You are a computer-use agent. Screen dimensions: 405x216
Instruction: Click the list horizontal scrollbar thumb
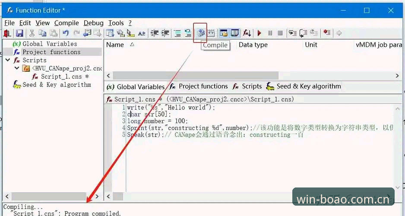(x=196, y=76)
